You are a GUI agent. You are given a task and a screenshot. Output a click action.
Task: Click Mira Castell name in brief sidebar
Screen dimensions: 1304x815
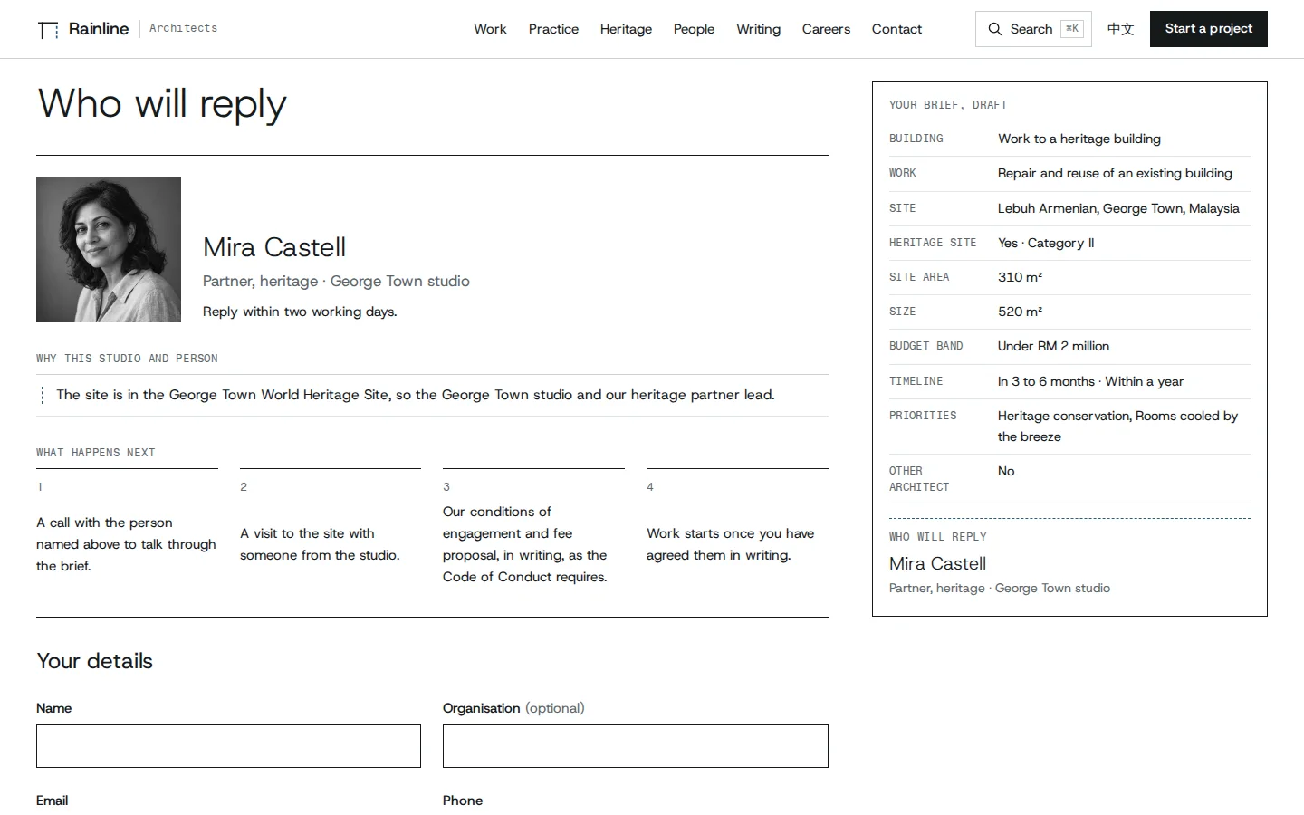[937, 563]
